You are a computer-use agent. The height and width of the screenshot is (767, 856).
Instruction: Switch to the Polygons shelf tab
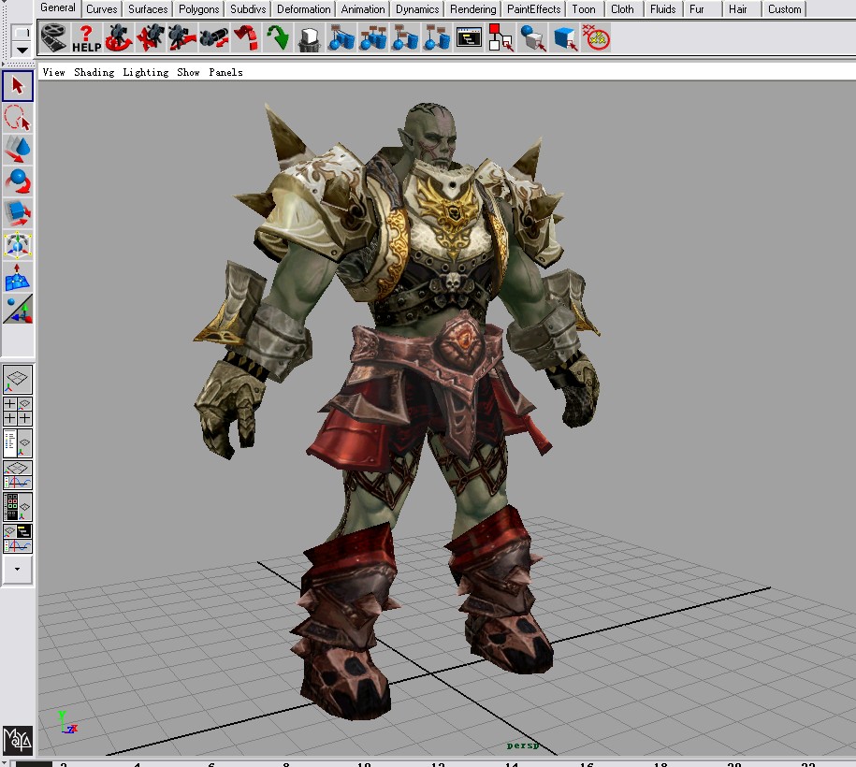tap(198, 9)
